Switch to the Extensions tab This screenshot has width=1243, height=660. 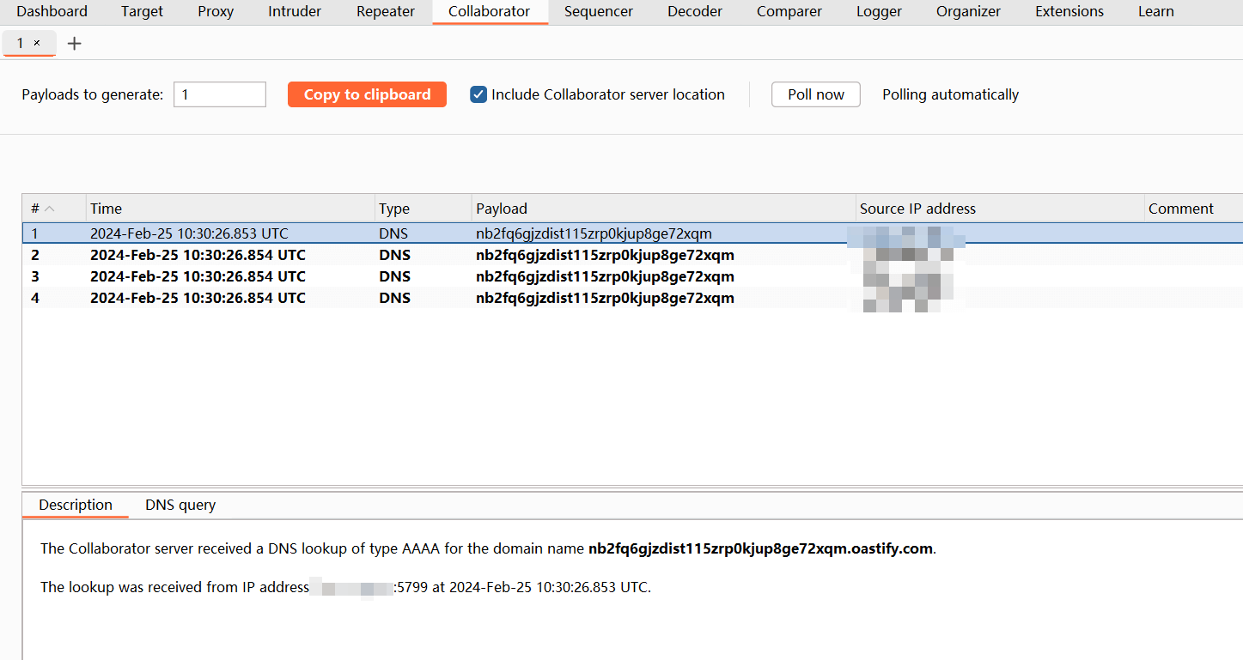point(1069,11)
